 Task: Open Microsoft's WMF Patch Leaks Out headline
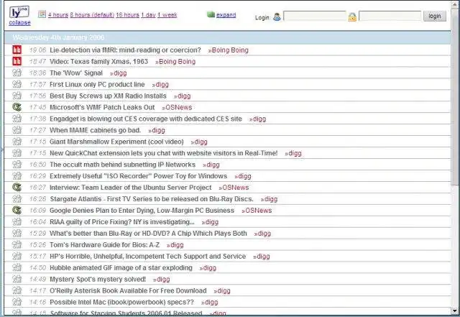102,107
